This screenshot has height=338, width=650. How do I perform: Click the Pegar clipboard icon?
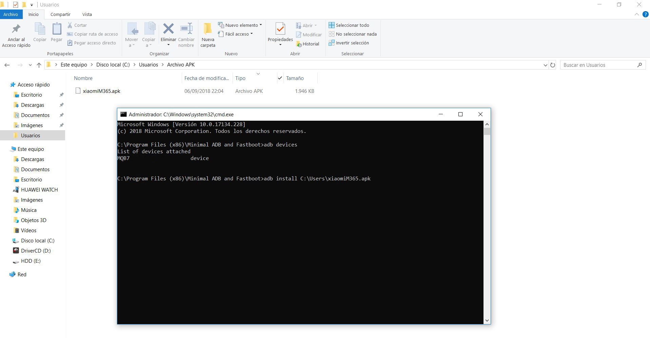click(x=57, y=29)
